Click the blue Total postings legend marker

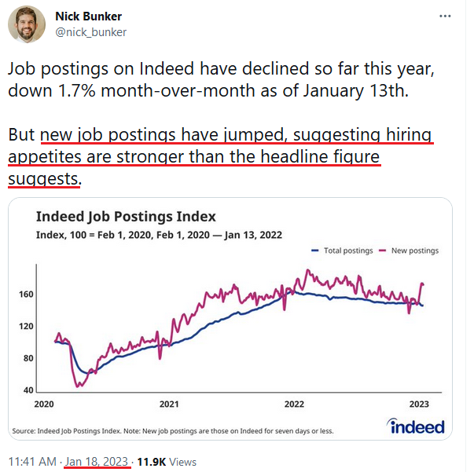[x=315, y=251]
